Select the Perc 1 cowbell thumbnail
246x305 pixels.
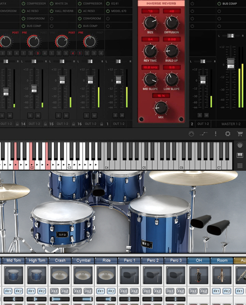click(129, 275)
